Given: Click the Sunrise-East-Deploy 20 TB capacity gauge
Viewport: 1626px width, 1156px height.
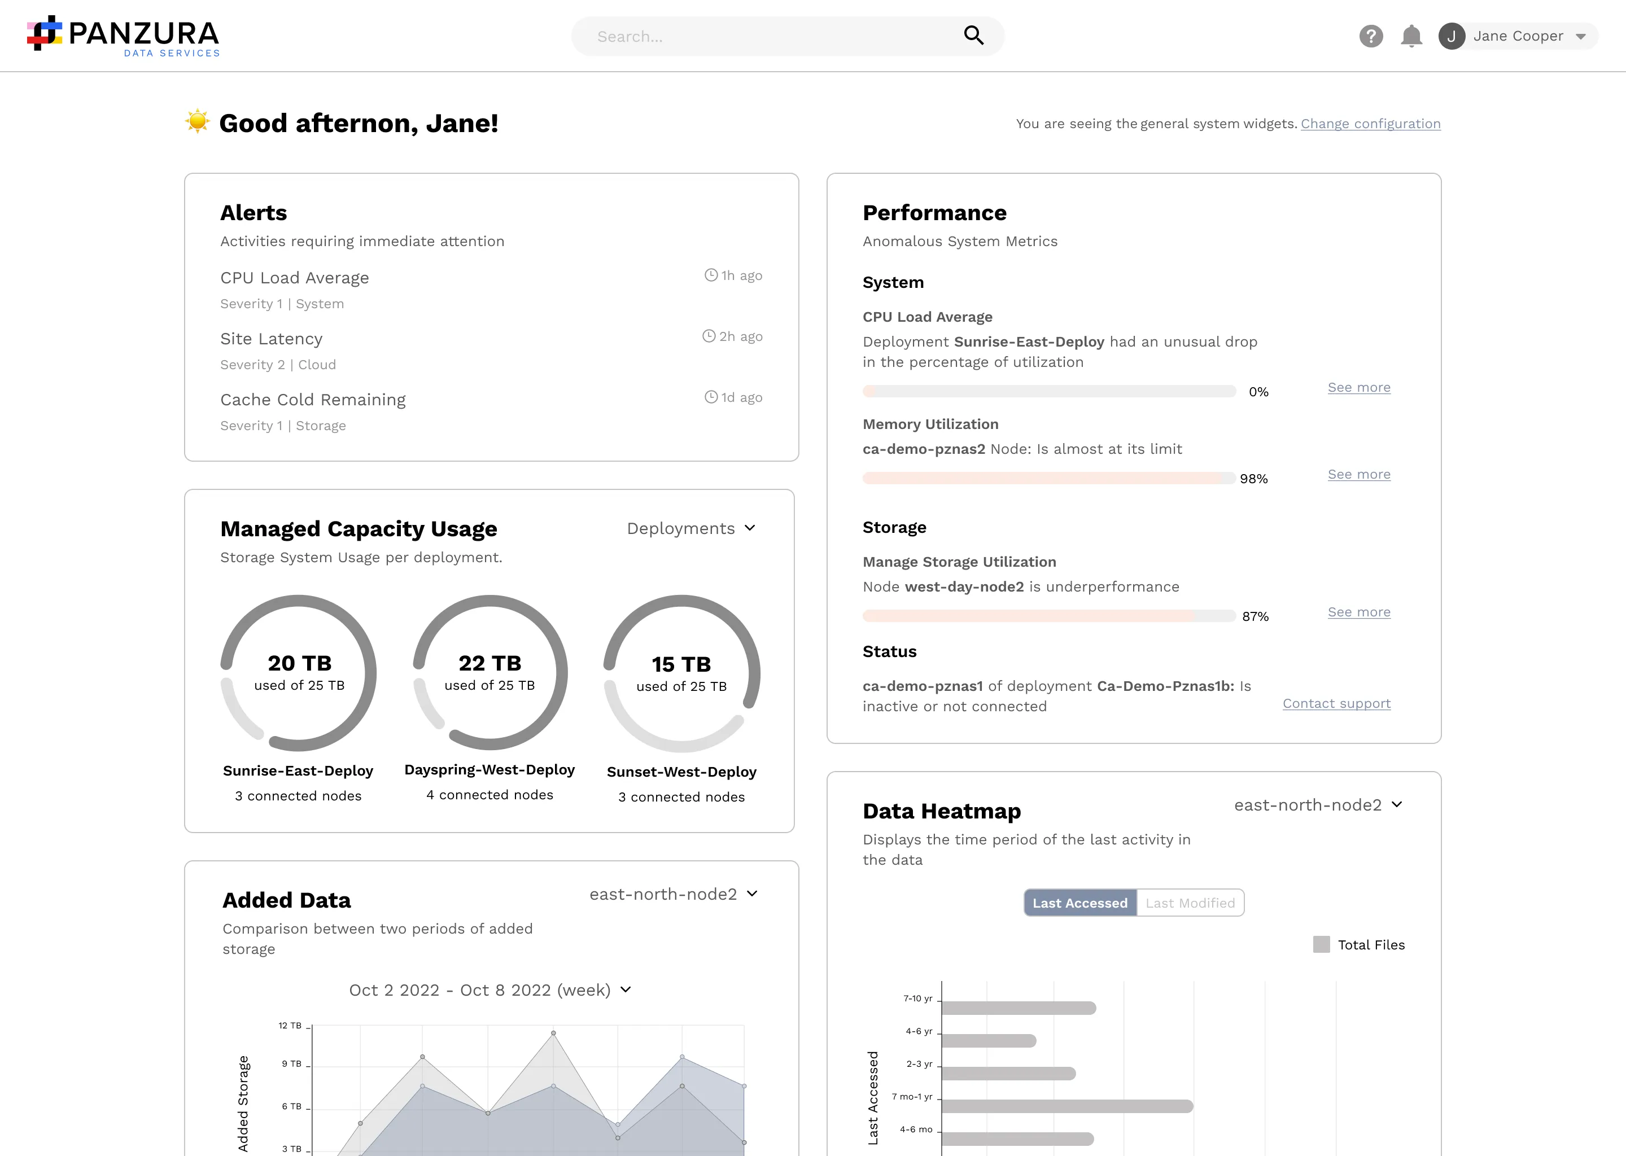Looking at the screenshot, I should (298, 673).
